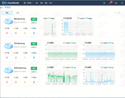The width and height of the screenshot is (125, 98).
Task: Open the BN-Gaming slice icon
Action: (8, 21)
